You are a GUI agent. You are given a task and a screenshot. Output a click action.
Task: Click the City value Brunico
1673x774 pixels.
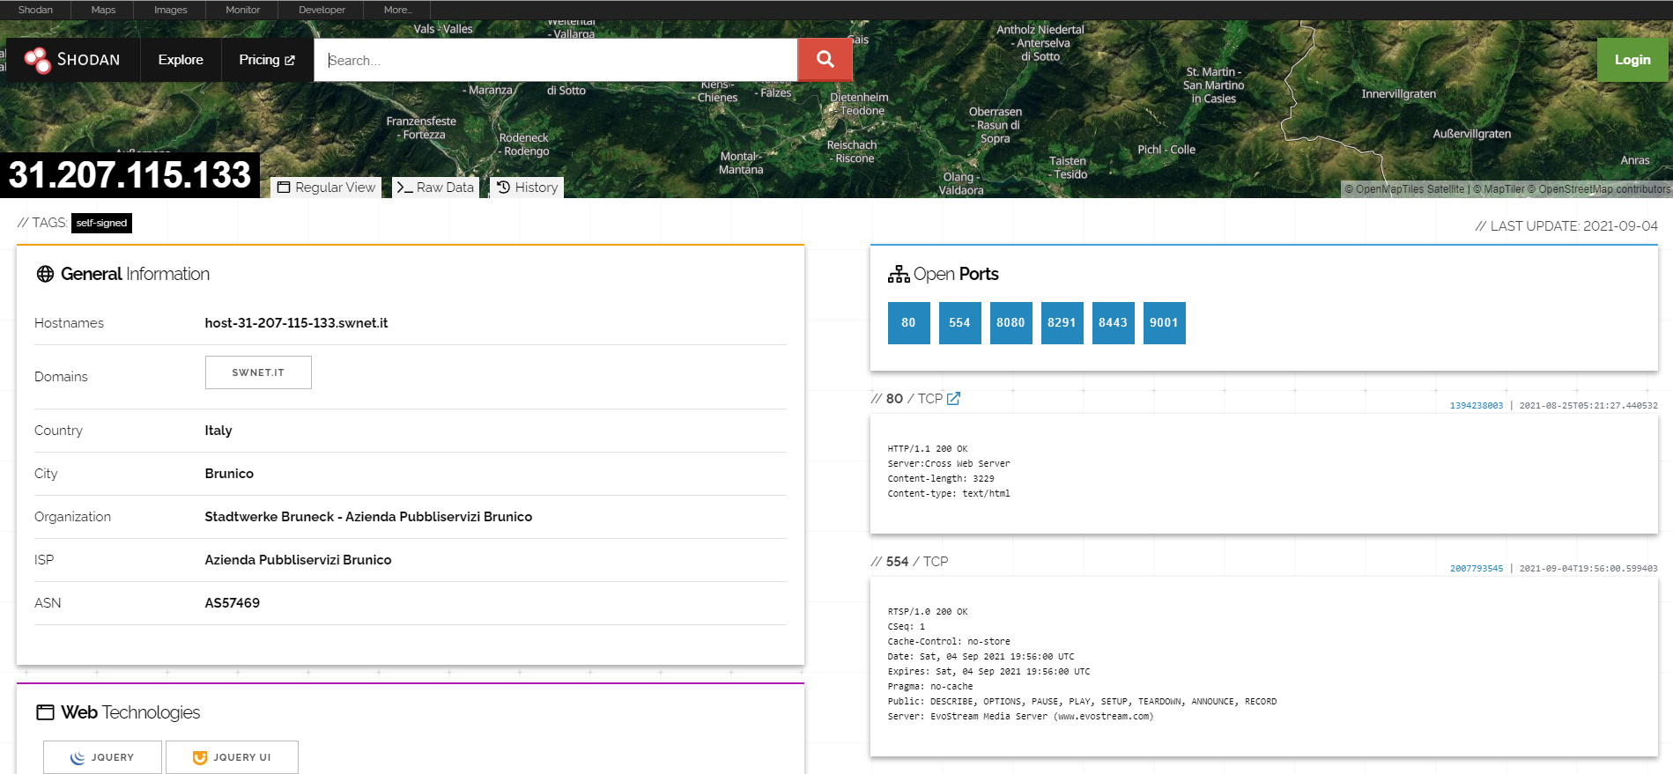click(x=229, y=474)
